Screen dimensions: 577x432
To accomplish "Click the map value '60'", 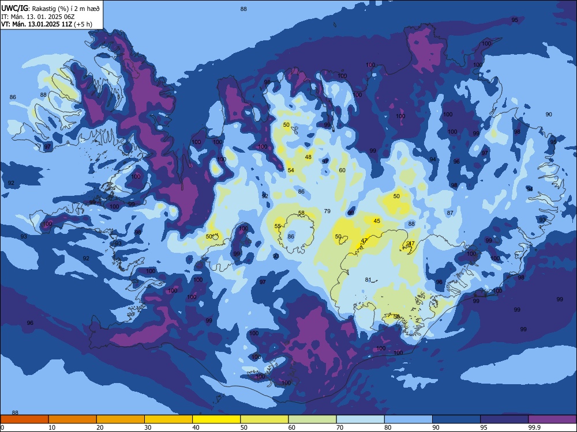I will (x=342, y=170).
